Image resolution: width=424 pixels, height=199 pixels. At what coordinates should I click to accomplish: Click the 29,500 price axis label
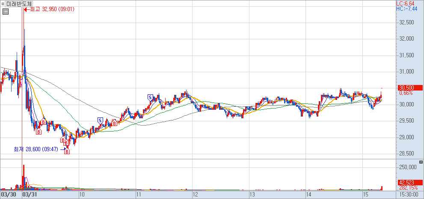[406, 121]
